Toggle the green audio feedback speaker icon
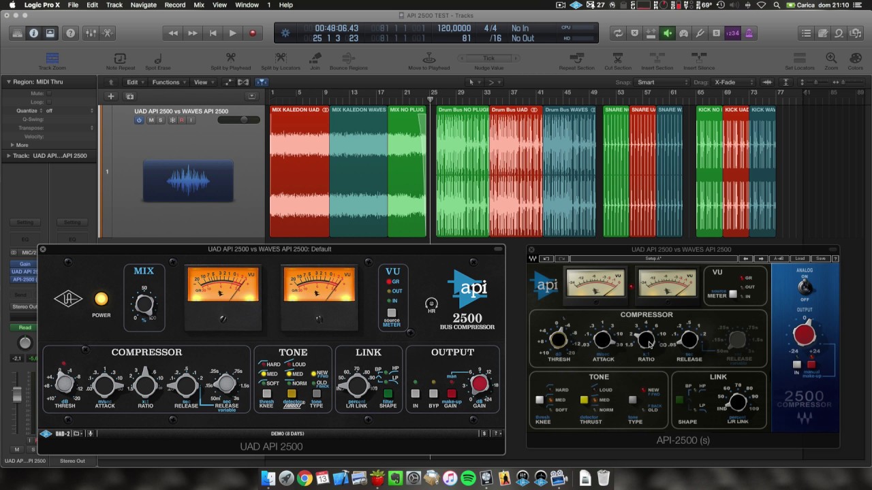 [x=668, y=33]
